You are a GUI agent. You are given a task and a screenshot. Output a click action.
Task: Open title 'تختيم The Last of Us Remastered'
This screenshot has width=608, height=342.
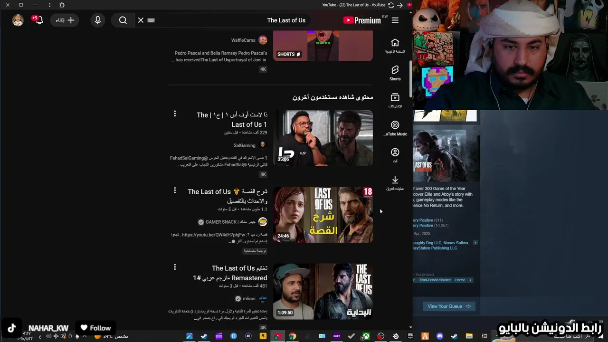230,273
